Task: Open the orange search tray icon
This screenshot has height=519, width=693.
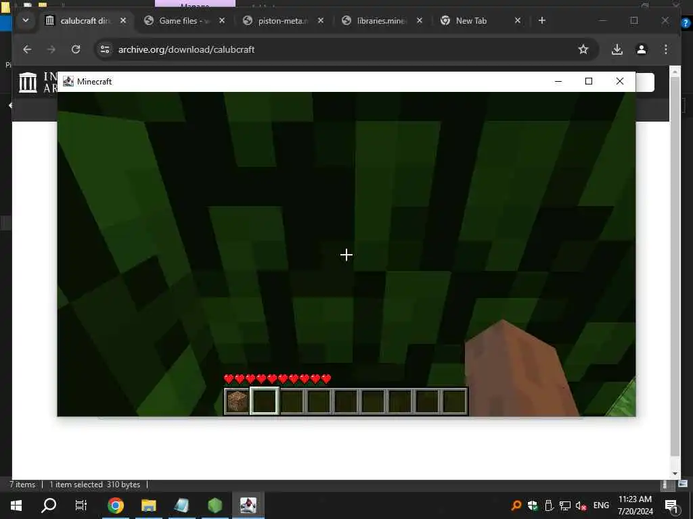Action: click(516, 505)
